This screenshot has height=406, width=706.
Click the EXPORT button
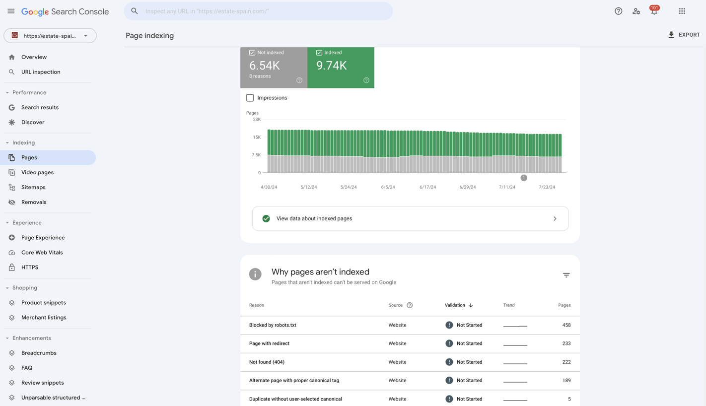[685, 35]
